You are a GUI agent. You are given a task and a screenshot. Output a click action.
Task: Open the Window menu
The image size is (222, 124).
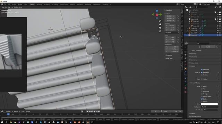coord(20,4)
